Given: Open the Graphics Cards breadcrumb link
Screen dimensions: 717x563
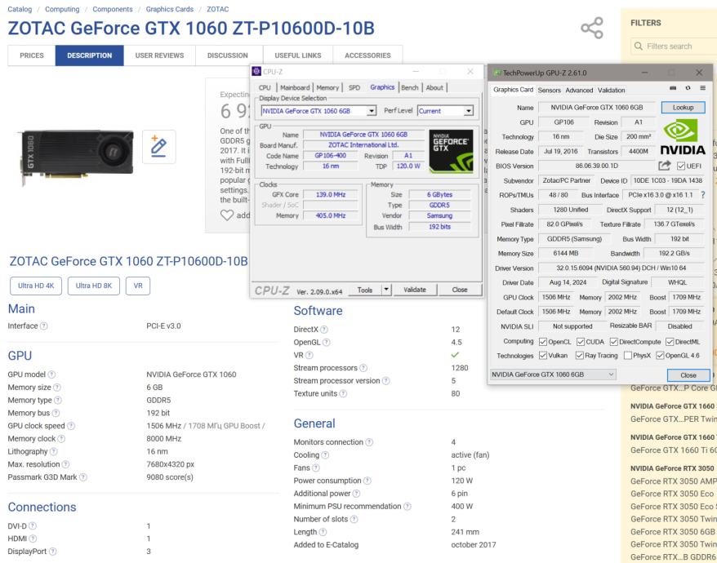Looking at the screenshot, I should pyautogui.click(x=169, y=9).
